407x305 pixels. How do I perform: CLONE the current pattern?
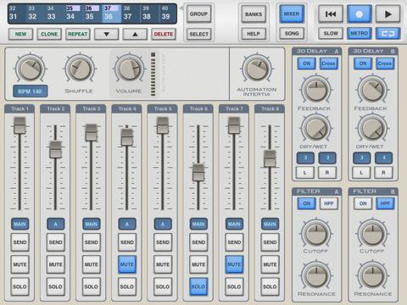point(49,34)
